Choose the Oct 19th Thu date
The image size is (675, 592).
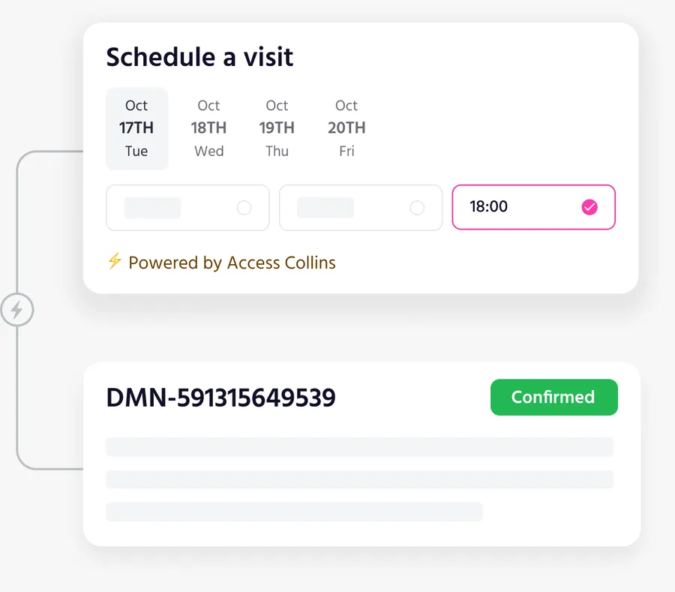277,128
